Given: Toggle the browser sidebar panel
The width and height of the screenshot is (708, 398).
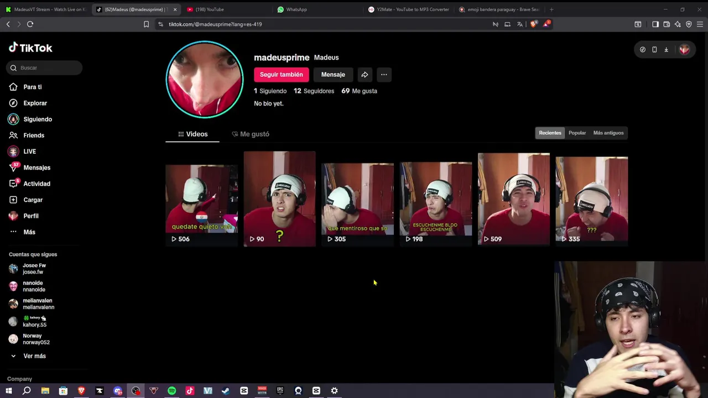Looking at the screenshot, I should (655, 24).
